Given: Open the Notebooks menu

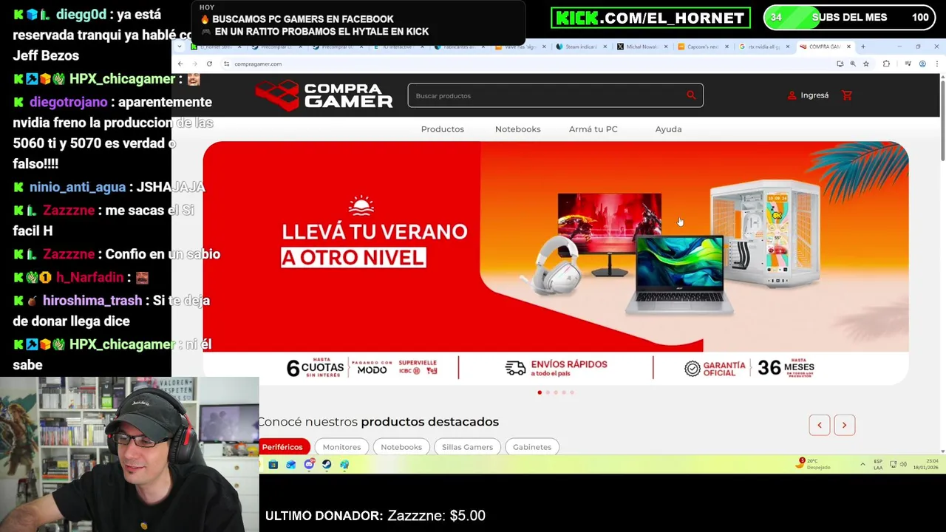Looking at the screenshot, I should (x=518, y=129).
